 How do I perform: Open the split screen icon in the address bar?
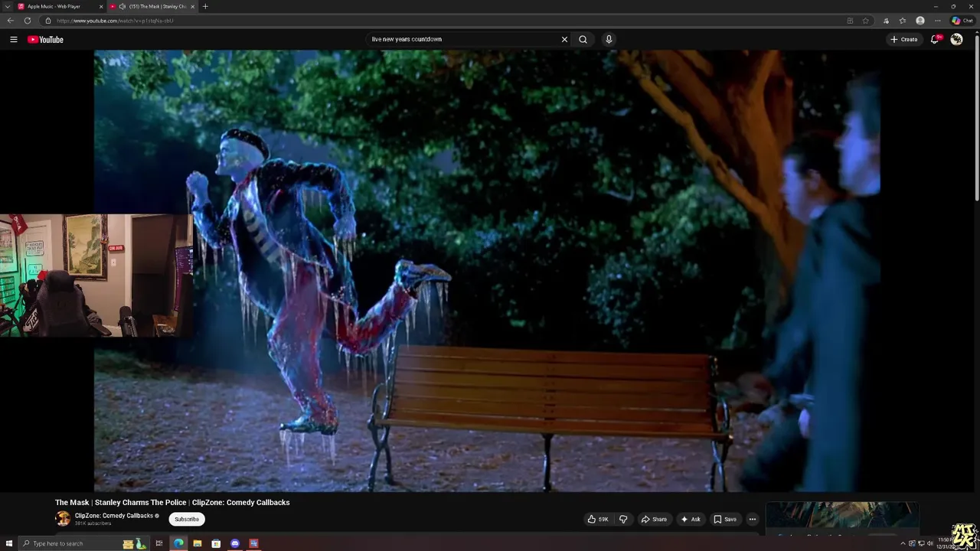coord(850,21)
